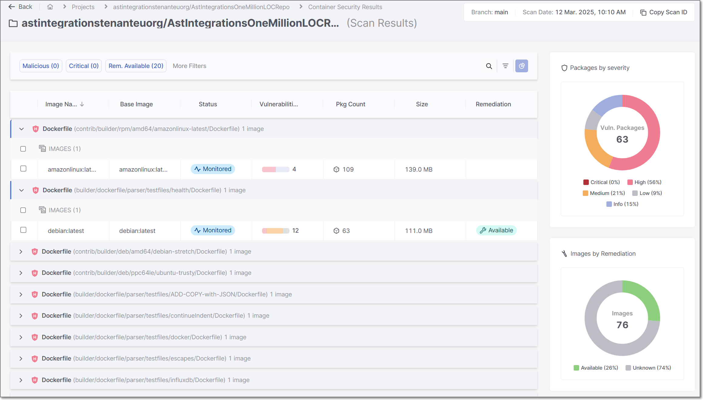
Task: Check the amazonlinux:lat... image row checkbox
Action: (23, 169)
